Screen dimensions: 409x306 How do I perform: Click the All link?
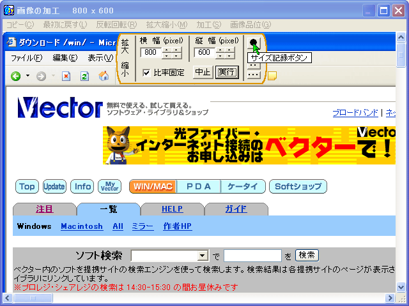118,226
